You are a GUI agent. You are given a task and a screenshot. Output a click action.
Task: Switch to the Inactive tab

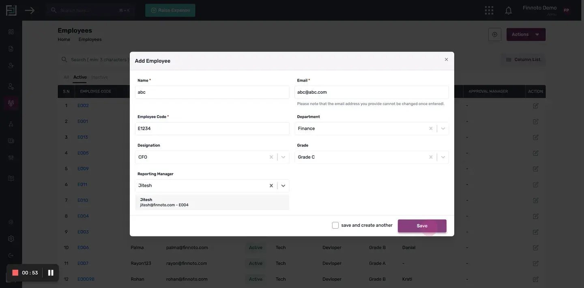point(99,77)
